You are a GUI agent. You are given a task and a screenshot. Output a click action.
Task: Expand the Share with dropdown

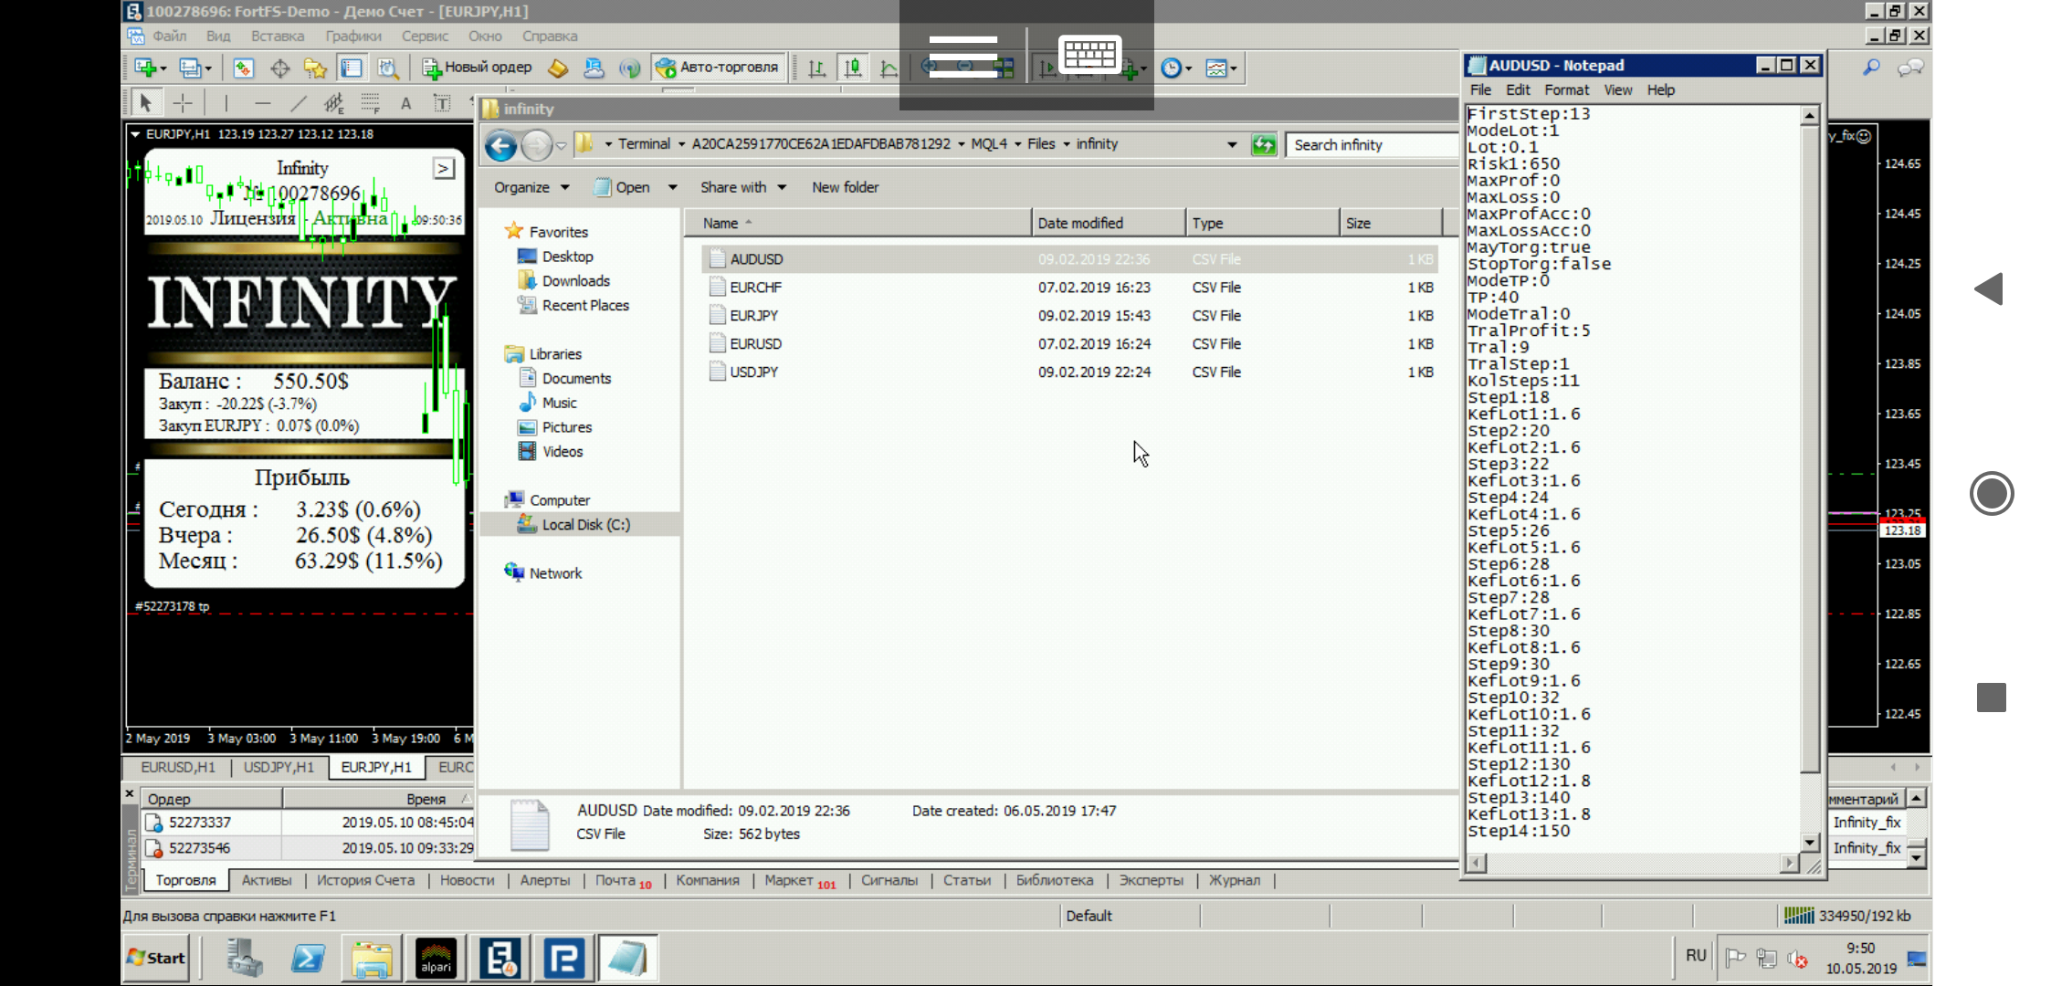point(743,187)
